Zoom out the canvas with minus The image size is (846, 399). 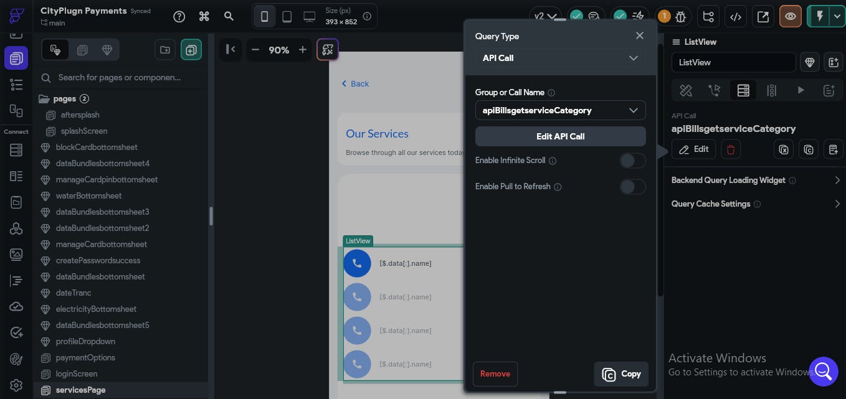(x=255, y=50)
